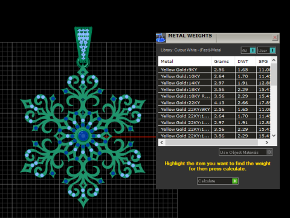290x218 pixels.
Task: Click the 1.65 DWT cell for Yellow Gold:9KY
Action: coord(245,70)
